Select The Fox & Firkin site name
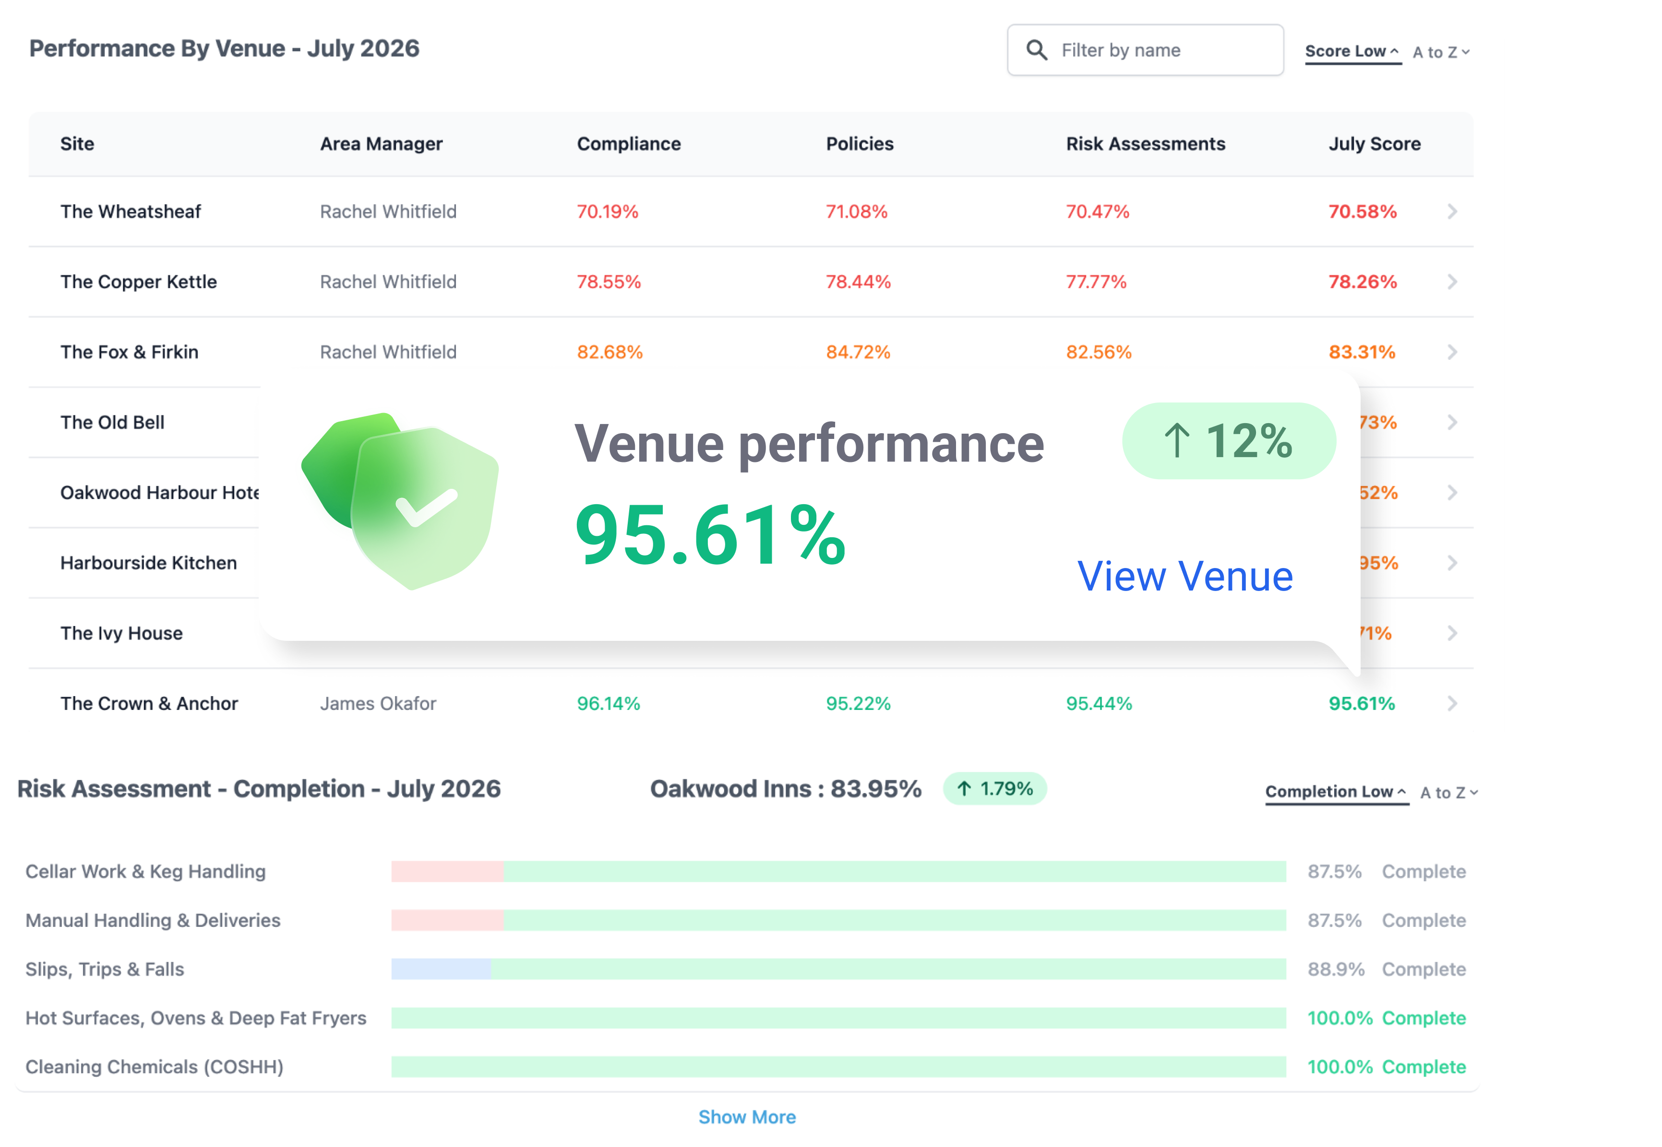 tap(130, 352)
